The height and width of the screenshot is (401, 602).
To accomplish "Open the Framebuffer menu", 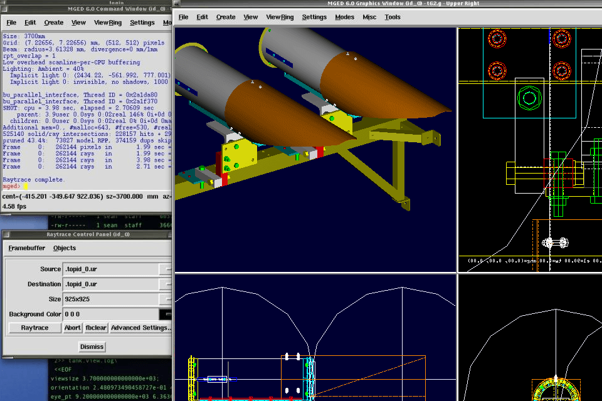I will [26, 248].
